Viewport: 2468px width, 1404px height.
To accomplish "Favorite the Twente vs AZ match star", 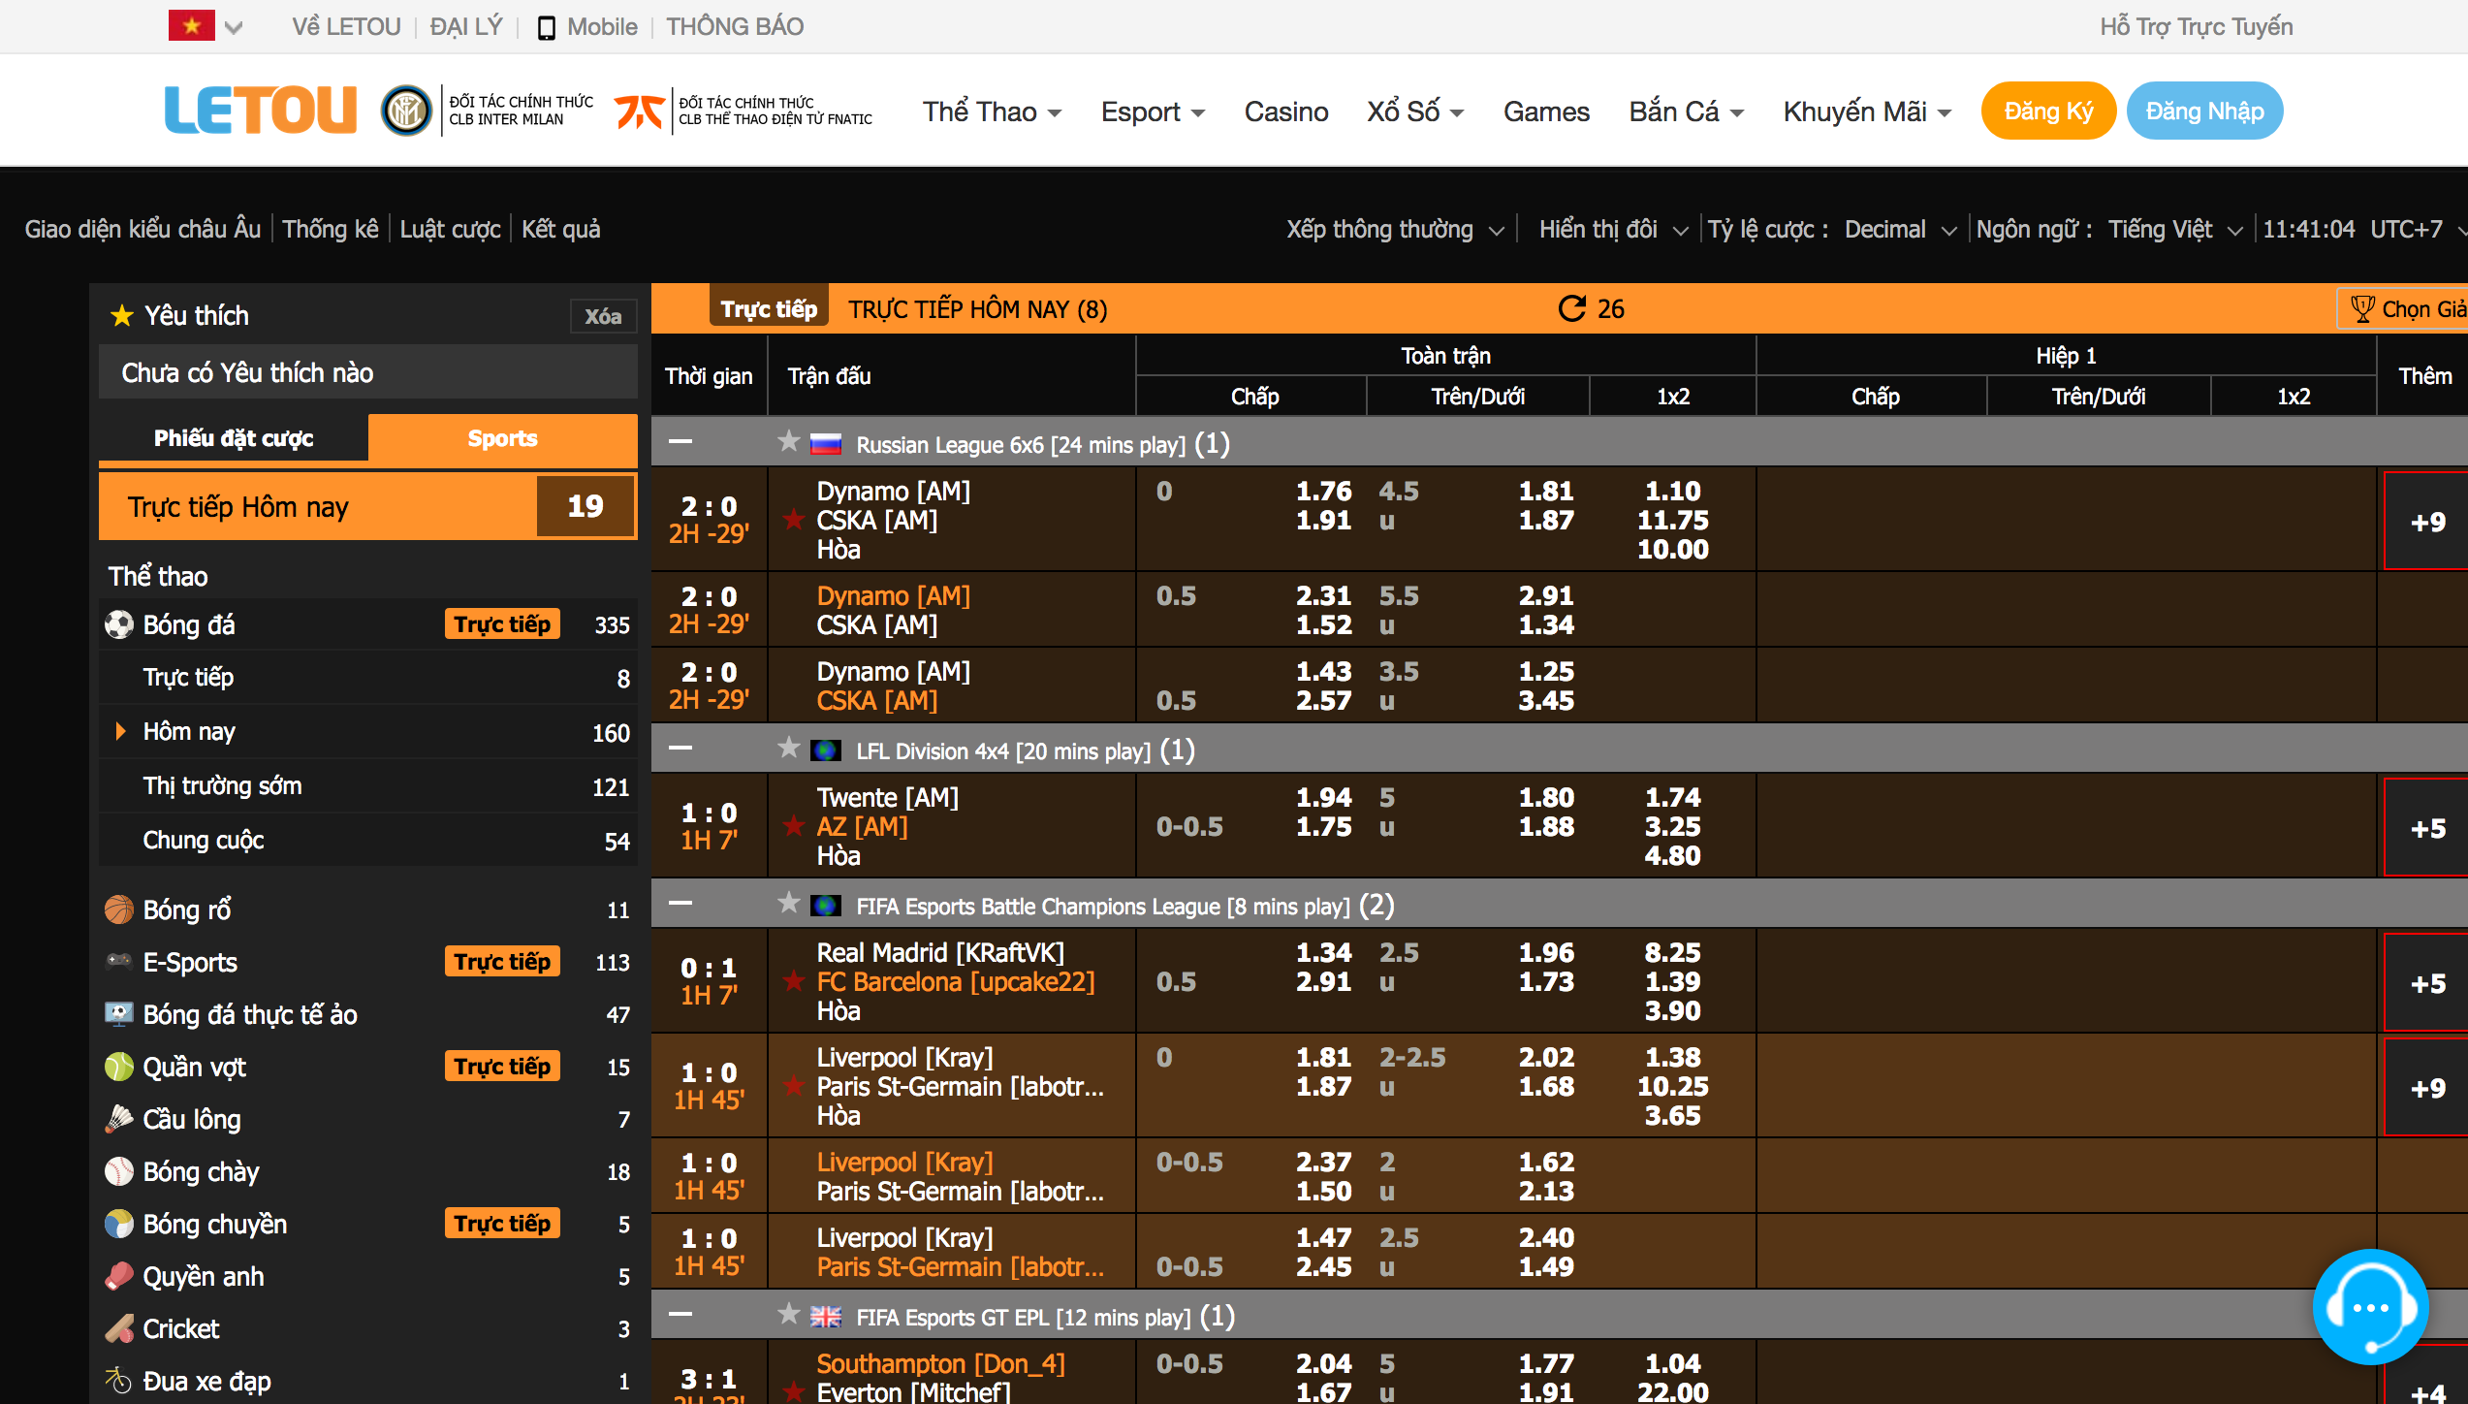I will pos(794,826).
